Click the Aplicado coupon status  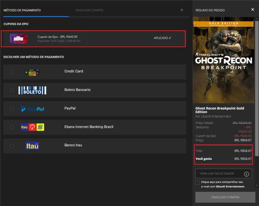162,38
